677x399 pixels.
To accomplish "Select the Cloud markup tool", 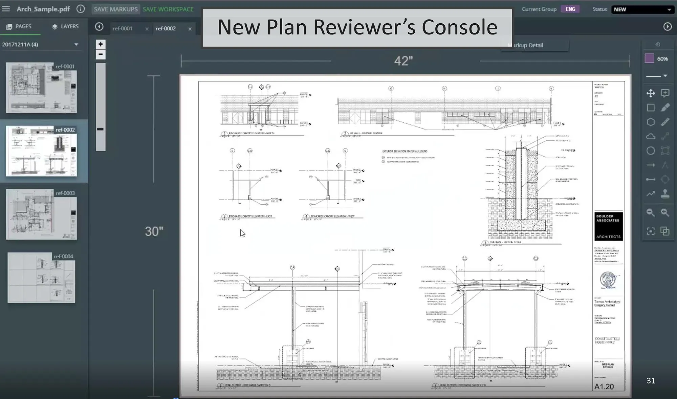I will (651, 136).
